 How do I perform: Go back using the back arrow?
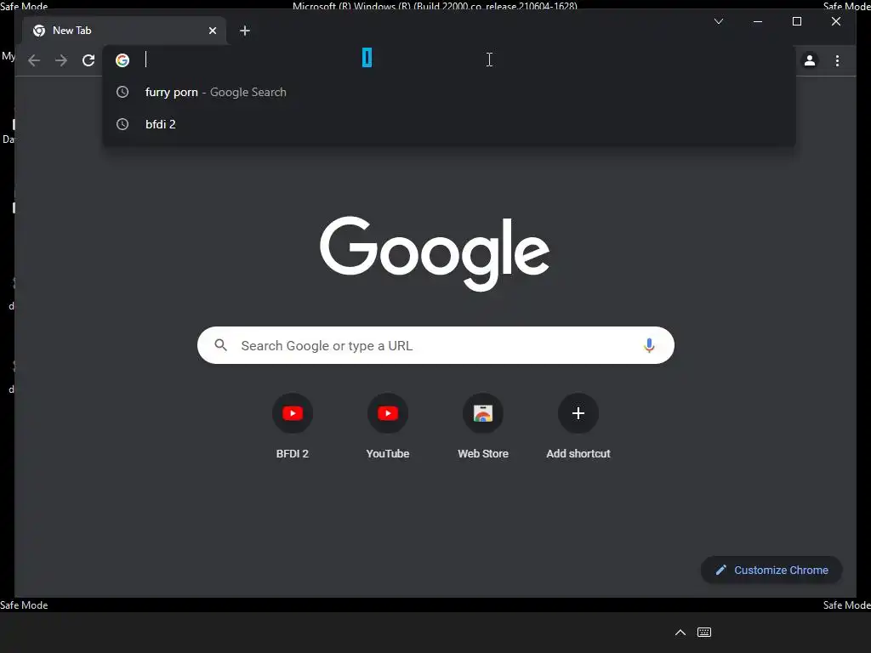(x=34, y=60)
